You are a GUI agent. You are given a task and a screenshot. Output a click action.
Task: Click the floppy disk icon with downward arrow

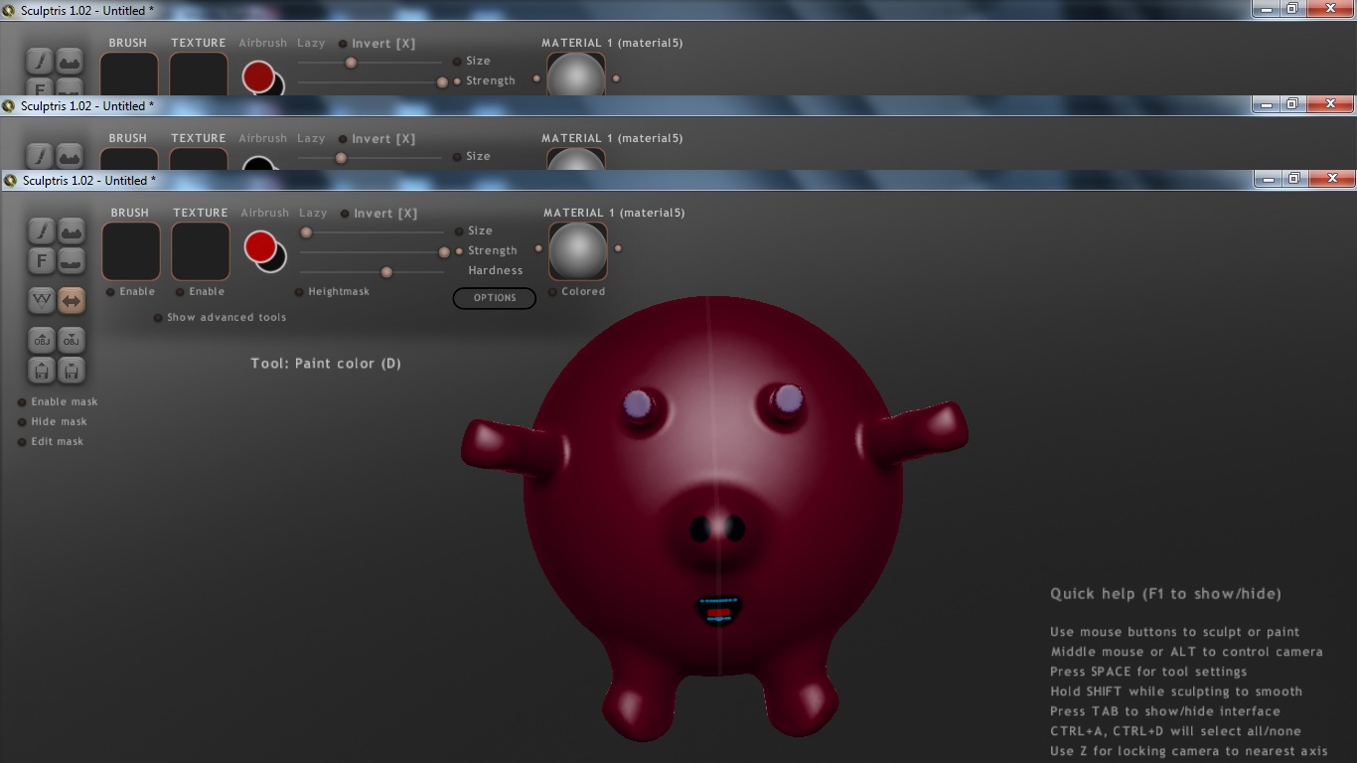click(72, 371)
